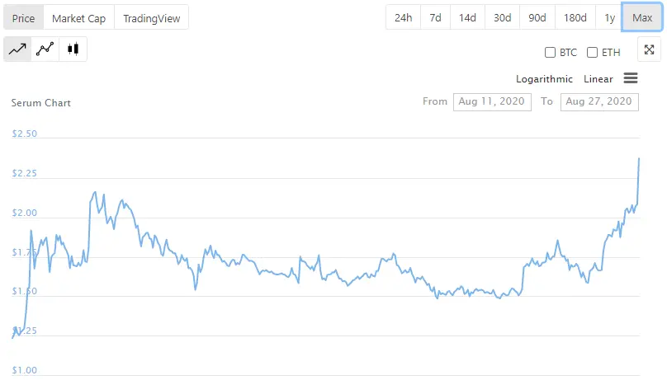Image resolution: width=667 pixels, height=380 pixels.
Task: Click the To date field Aug 27, 2020
Action: 599,102
